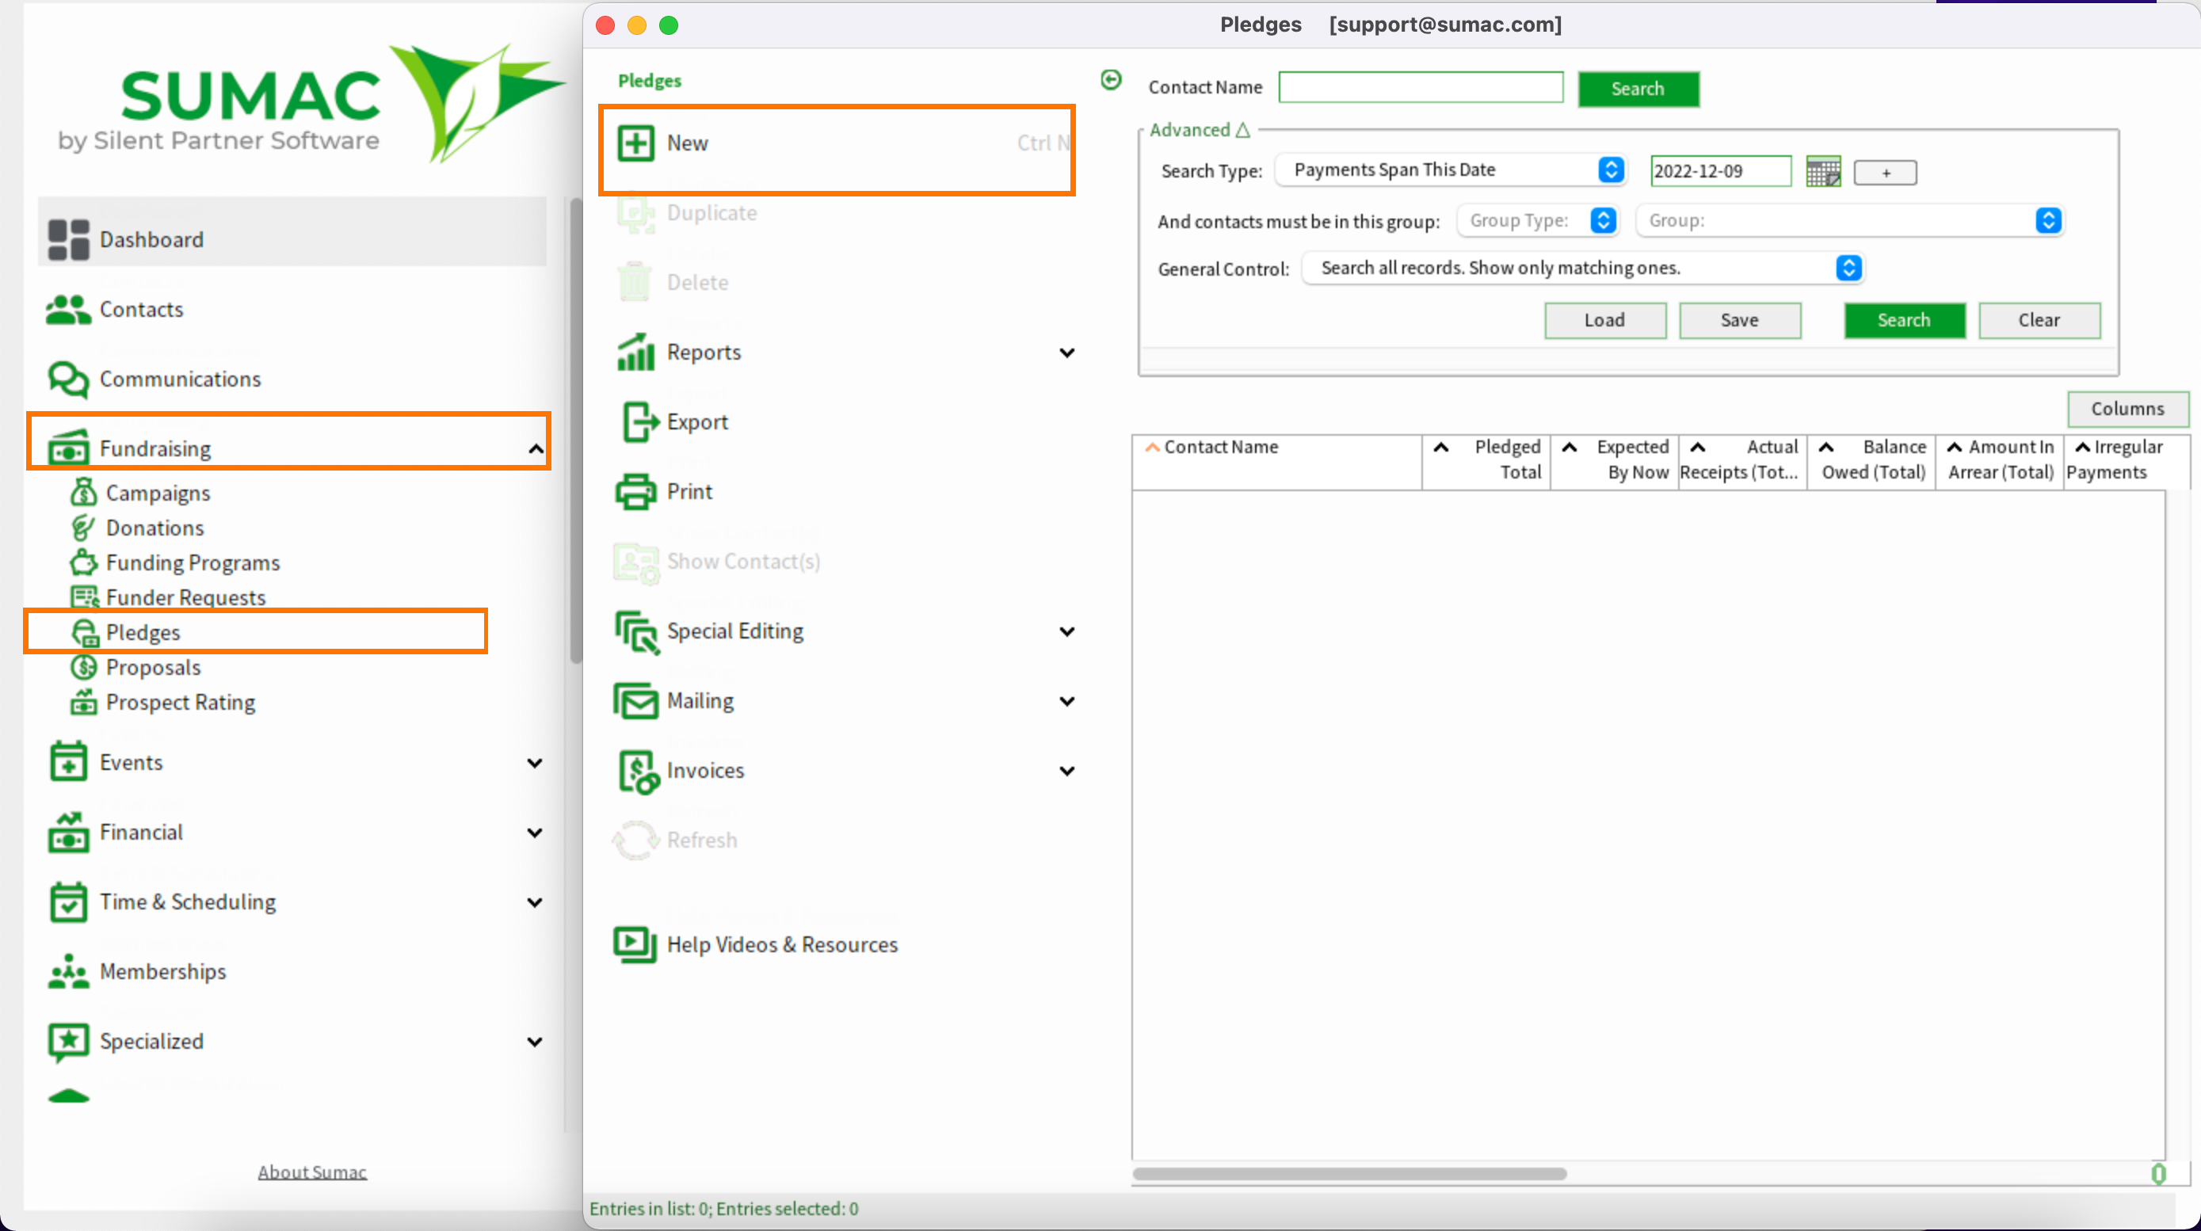The width and height of the screenshot is (2201, 1231).
Task: Click into the date field 2022-12-09
Action: 1721,171
